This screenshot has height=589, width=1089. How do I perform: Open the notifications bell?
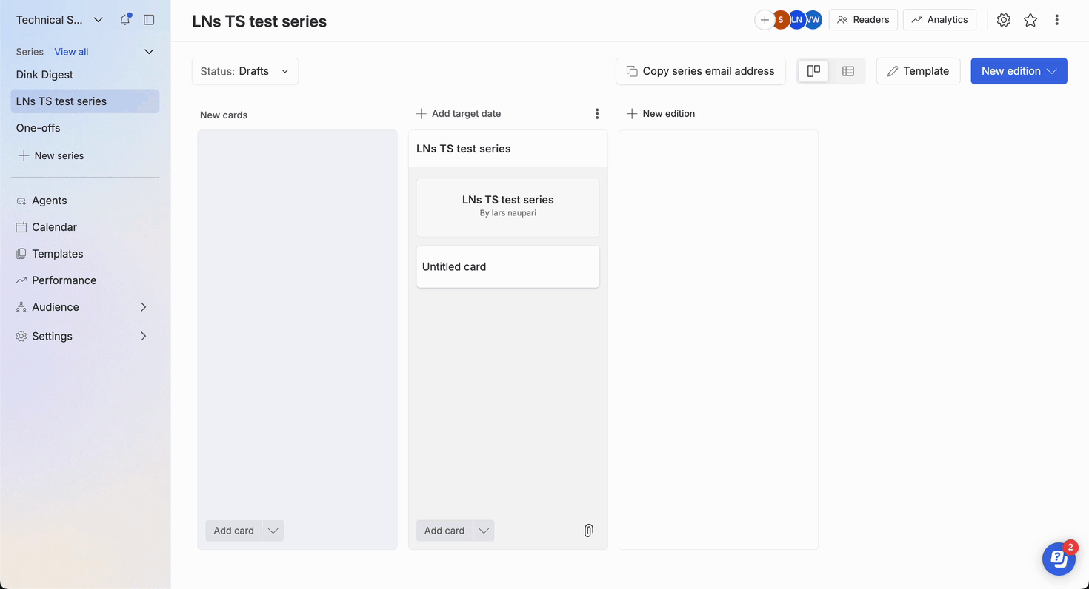click(125, 20)
